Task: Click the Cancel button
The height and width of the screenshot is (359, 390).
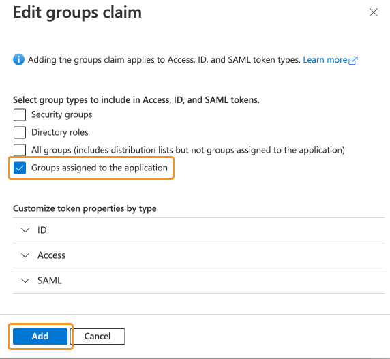Action: coord(97,337)
